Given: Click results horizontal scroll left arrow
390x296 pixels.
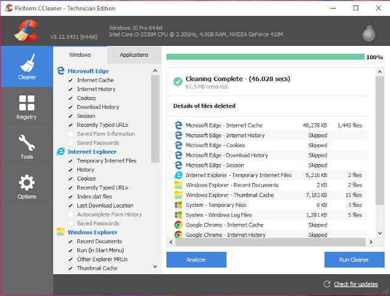Looking at the screenshot, I should coord(171,242).
